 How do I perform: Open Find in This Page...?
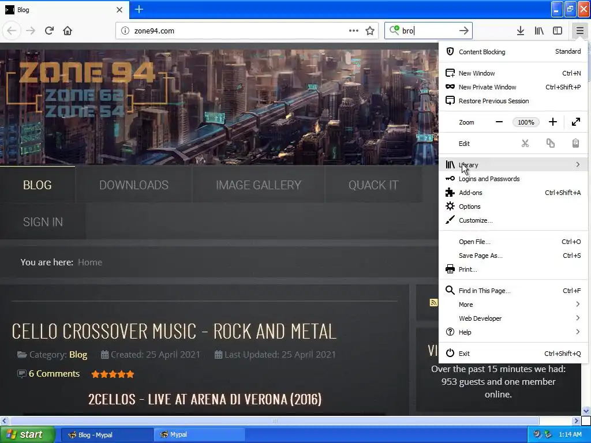point(513,291)
